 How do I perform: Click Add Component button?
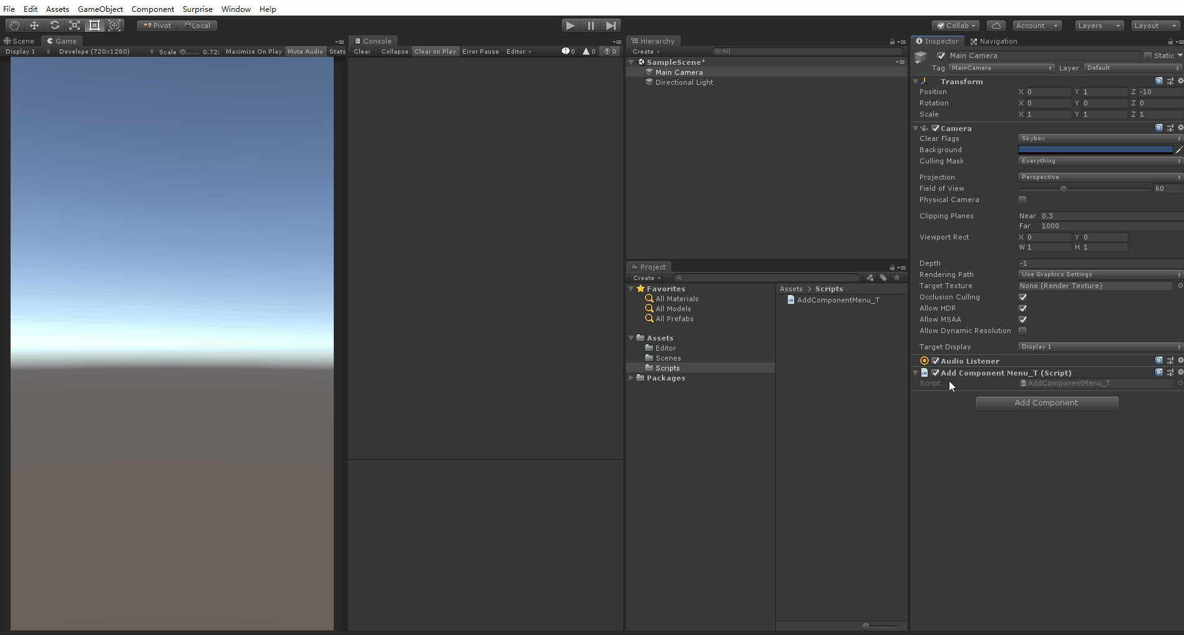1047,403
